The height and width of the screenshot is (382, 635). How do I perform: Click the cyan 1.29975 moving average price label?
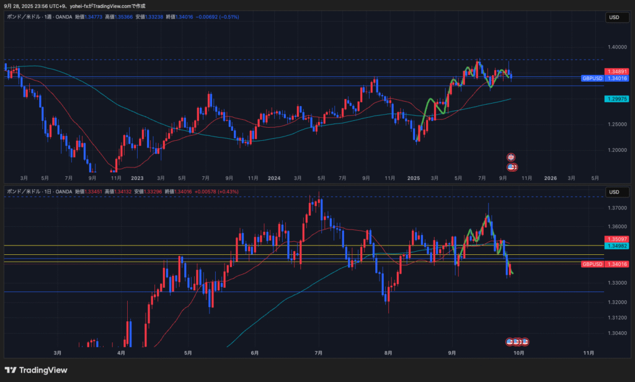618,99
